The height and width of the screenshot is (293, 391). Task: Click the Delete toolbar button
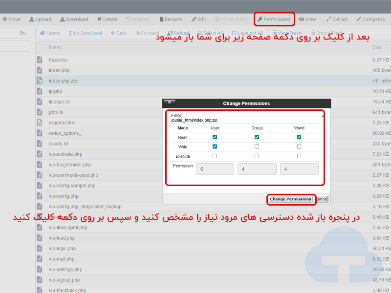[107, 19]
